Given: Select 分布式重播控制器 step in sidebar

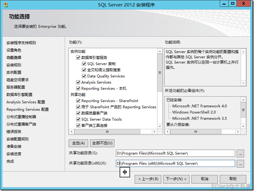Looking at the screenshot, I should tap(21, 117).
